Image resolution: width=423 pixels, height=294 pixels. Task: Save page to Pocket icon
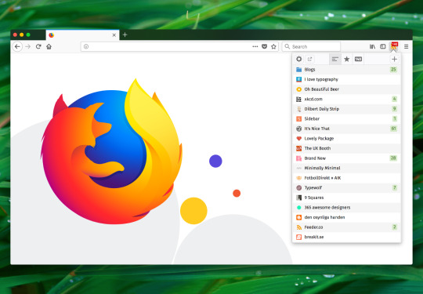coord(265,46)
